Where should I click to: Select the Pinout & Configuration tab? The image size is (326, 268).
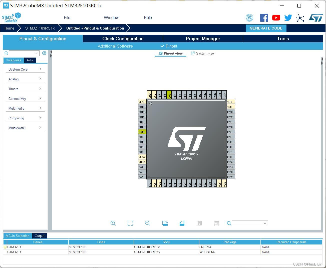click(x=43, y=39)
